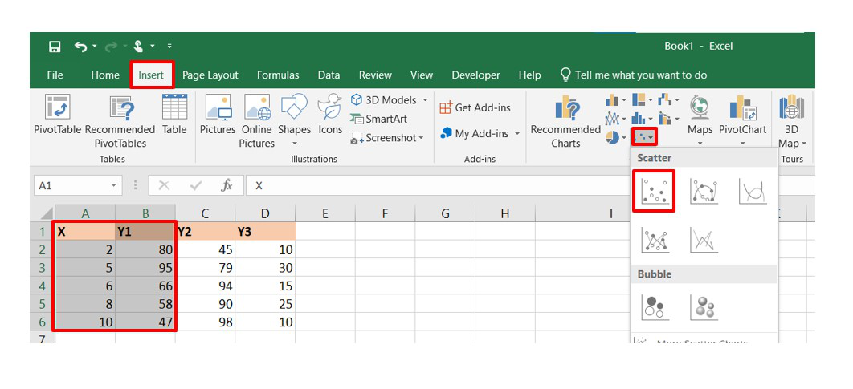Open the Pictures insert tool
Screen dimensions: 853x389
tap(218, 115)
